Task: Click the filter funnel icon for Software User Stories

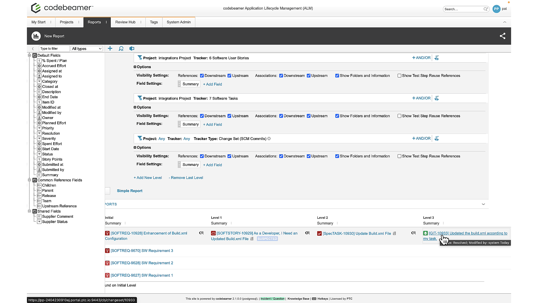Action: click(140, 58)
